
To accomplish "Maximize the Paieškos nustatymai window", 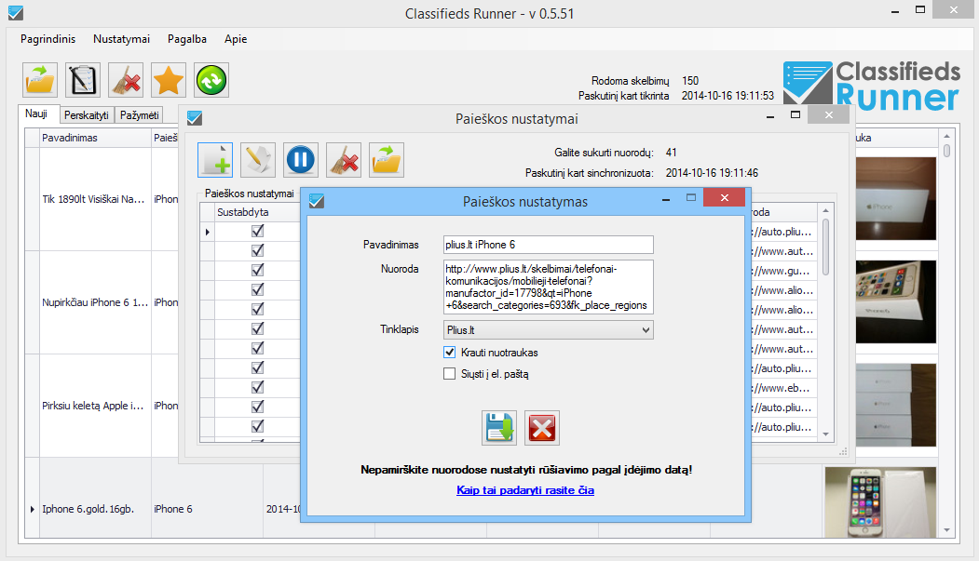I will [795, 114].
